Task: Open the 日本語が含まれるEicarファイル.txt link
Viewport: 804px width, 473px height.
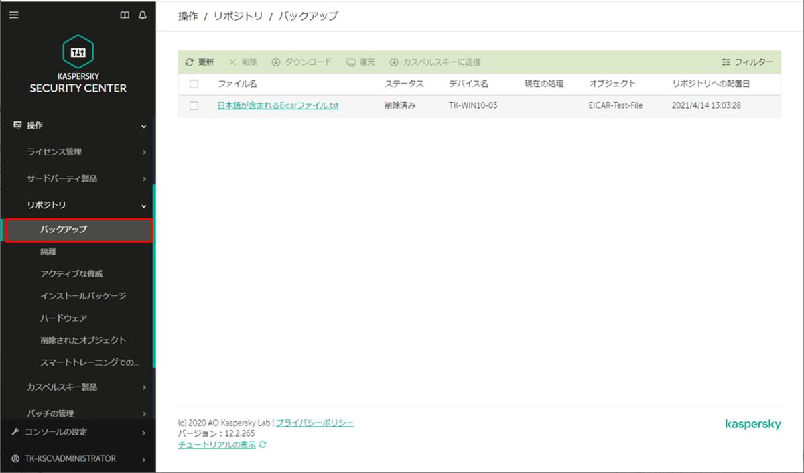Action: coord(278,105)
